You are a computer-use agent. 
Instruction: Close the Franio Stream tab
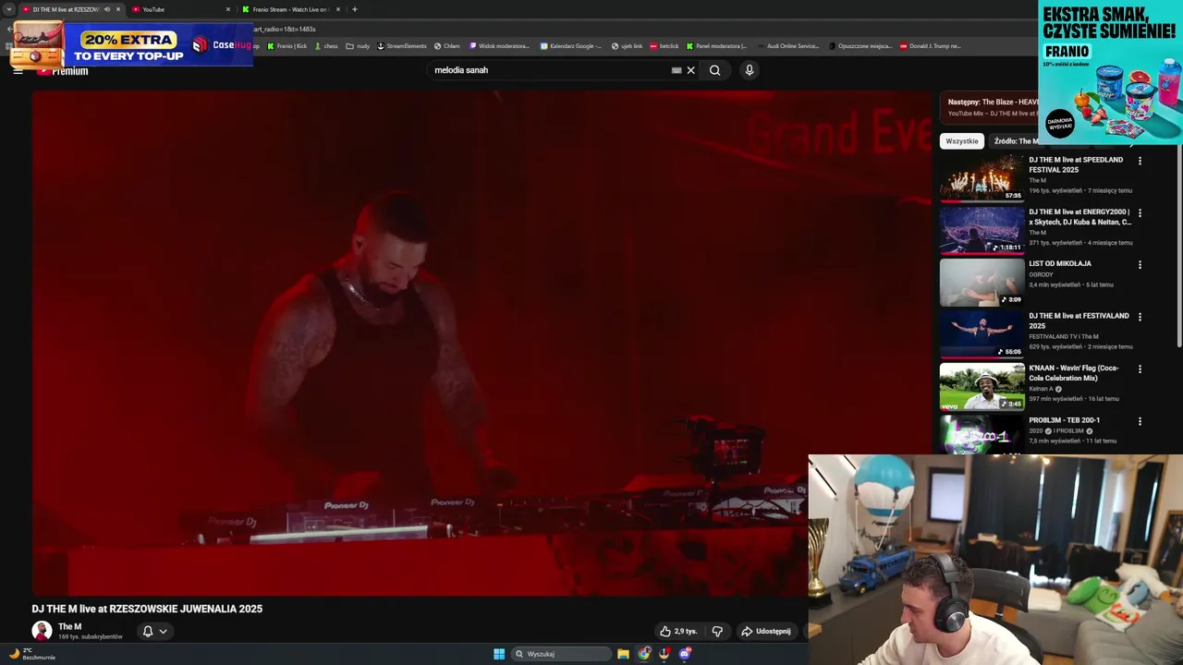click(338, 9)
